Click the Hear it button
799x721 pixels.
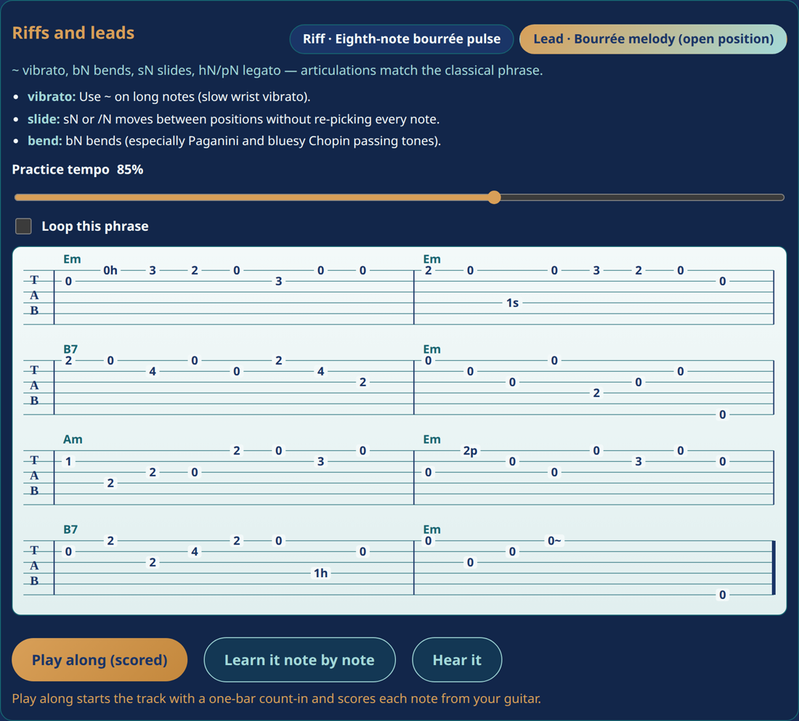[x=457, y=660]
